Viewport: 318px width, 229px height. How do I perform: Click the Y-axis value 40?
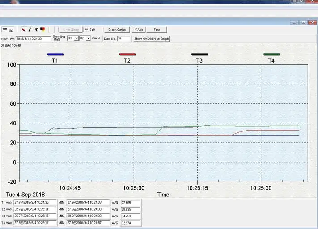pos(13,123)
